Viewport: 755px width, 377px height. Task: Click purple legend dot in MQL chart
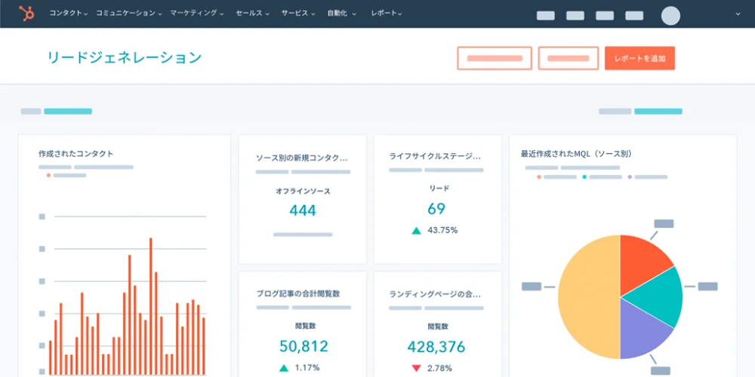click(630, 177)
